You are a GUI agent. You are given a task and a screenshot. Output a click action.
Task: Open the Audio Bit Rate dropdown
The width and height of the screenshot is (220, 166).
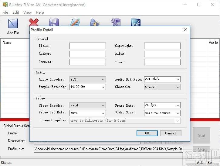coord(162,79)
